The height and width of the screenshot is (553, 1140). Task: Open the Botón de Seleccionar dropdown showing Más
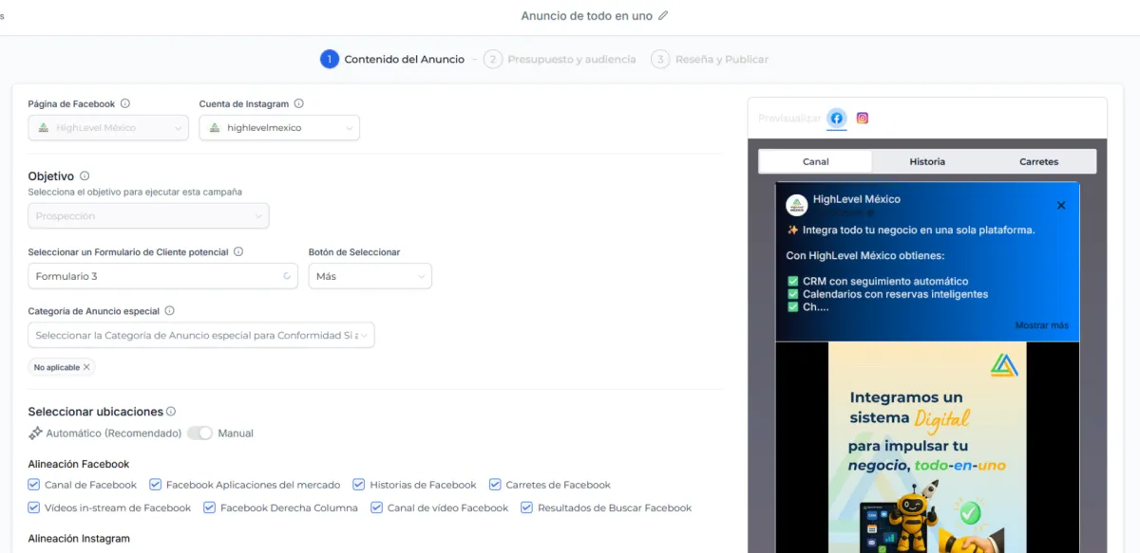coord(370,276)
